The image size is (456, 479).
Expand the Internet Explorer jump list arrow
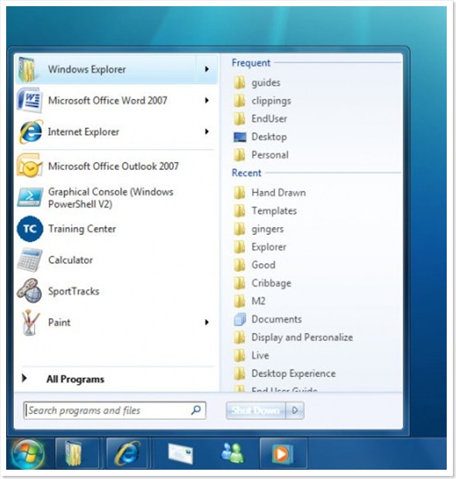207,131
